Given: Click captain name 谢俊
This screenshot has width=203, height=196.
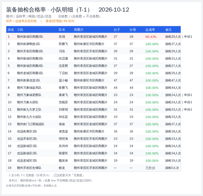Looking at the screenshot, I should coord(62,124).
